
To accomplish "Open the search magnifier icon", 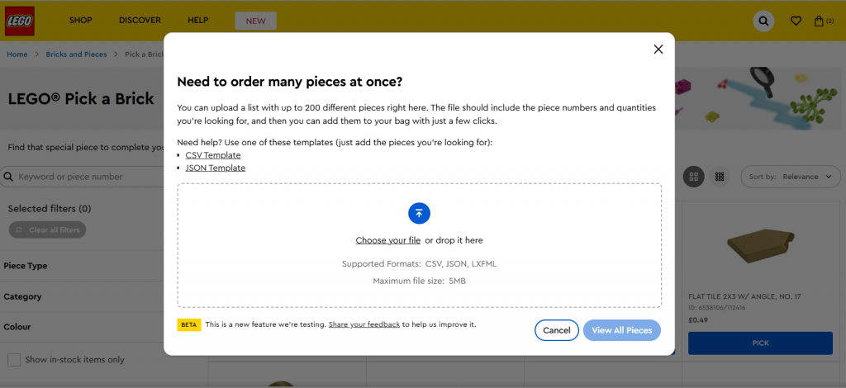I will point(763,21).
